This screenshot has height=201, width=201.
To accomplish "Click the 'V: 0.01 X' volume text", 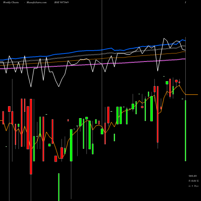I will (x=193, y=181).
